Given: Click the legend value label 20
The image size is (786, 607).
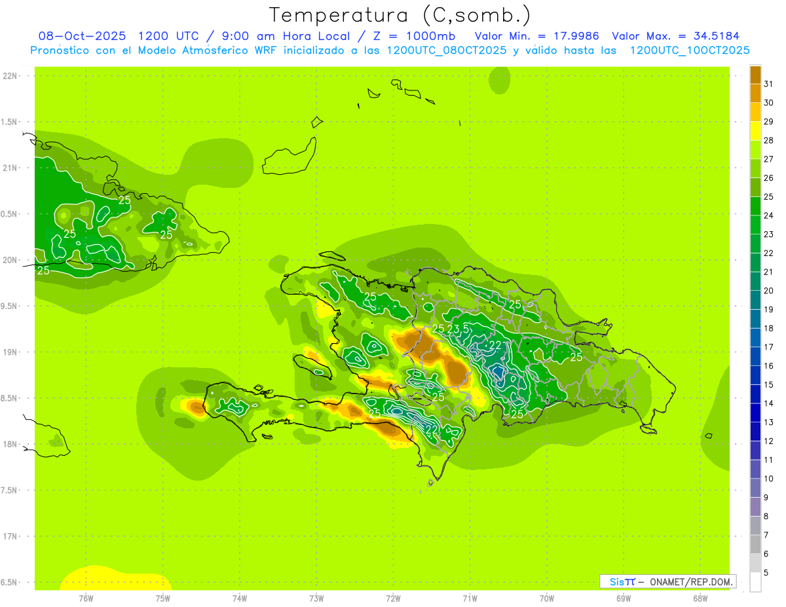Looking at the screenshot, I should 768,291.
